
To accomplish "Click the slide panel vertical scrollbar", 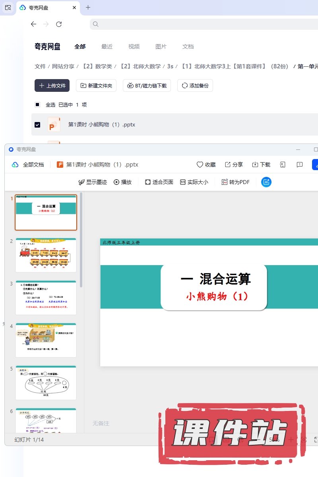I will 81,238.
